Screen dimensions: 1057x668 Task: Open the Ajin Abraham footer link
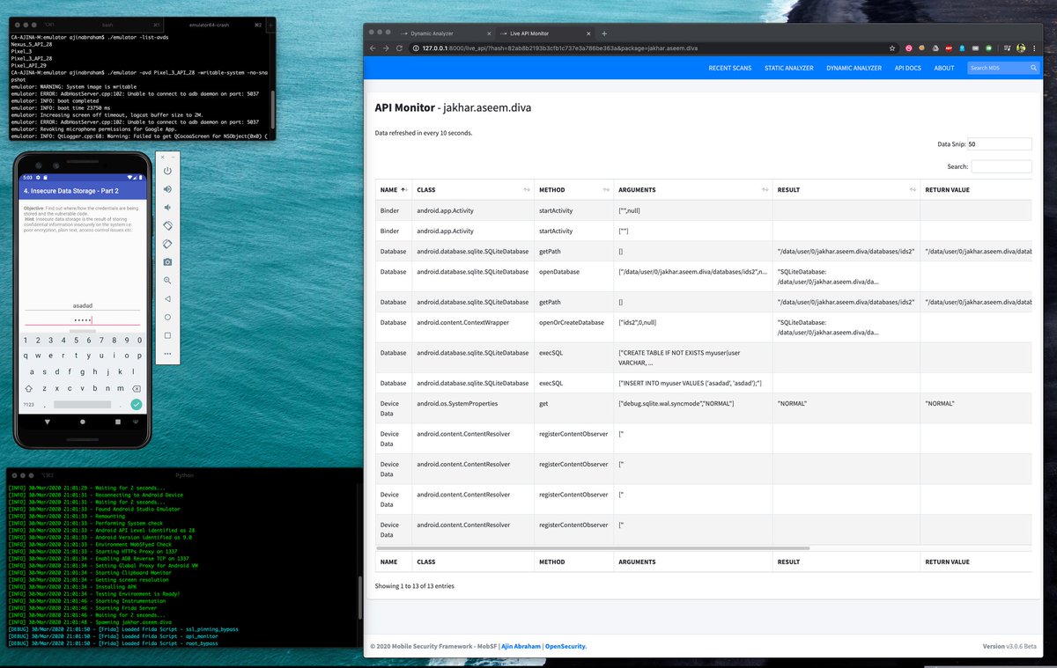point(520,645)
